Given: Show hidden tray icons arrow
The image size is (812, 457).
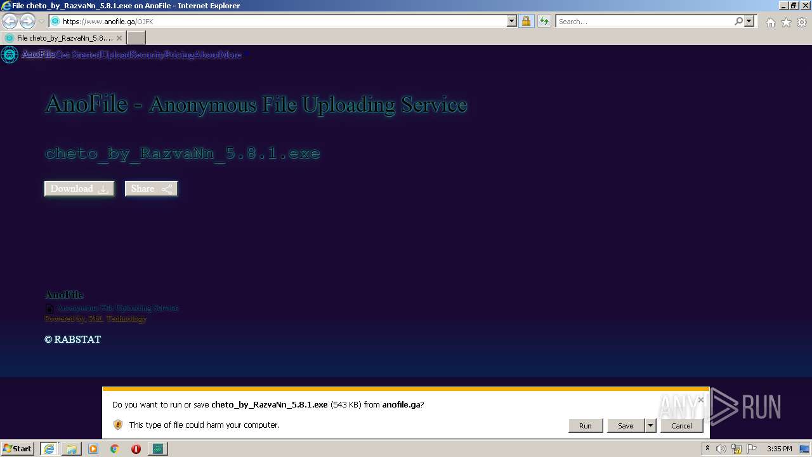Looking at the screenshot, I should pos(707,449).
